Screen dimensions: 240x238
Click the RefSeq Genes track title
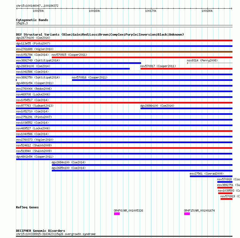pyautogui.click(x=27, y=207)
